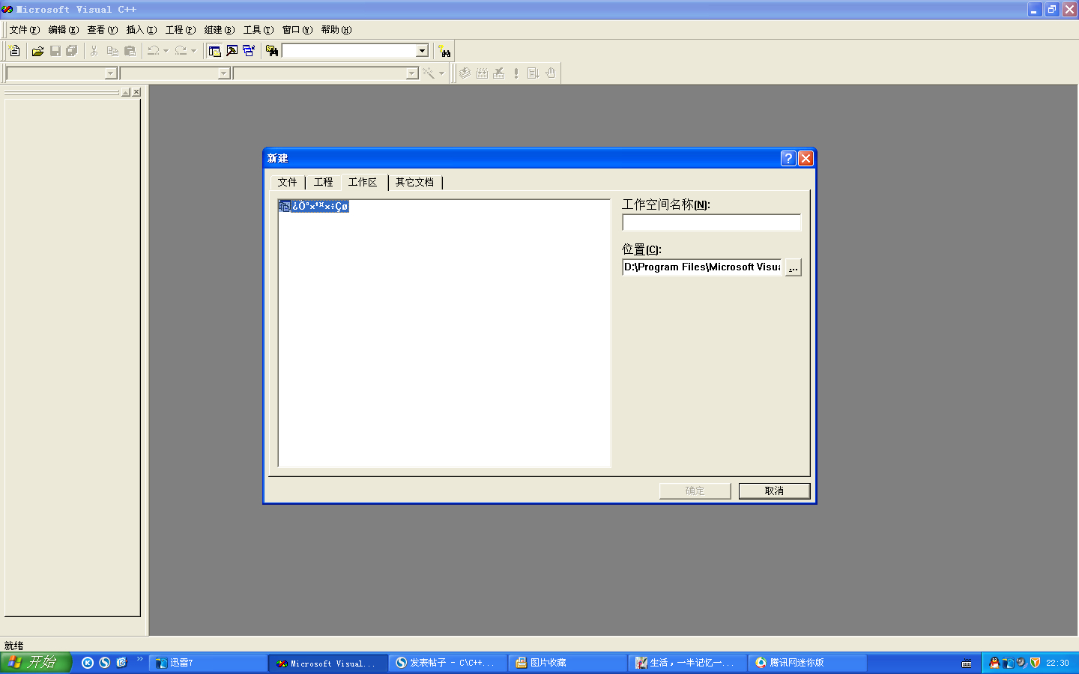Click the Execute Program exclamation icon
Viewport: 1079px width, 674px height.
pyautogui.click(x=516, y=73)
